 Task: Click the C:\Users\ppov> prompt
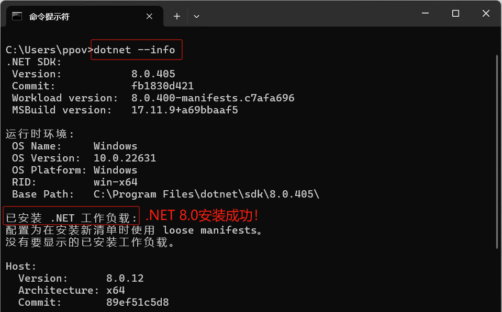(49, 50)
